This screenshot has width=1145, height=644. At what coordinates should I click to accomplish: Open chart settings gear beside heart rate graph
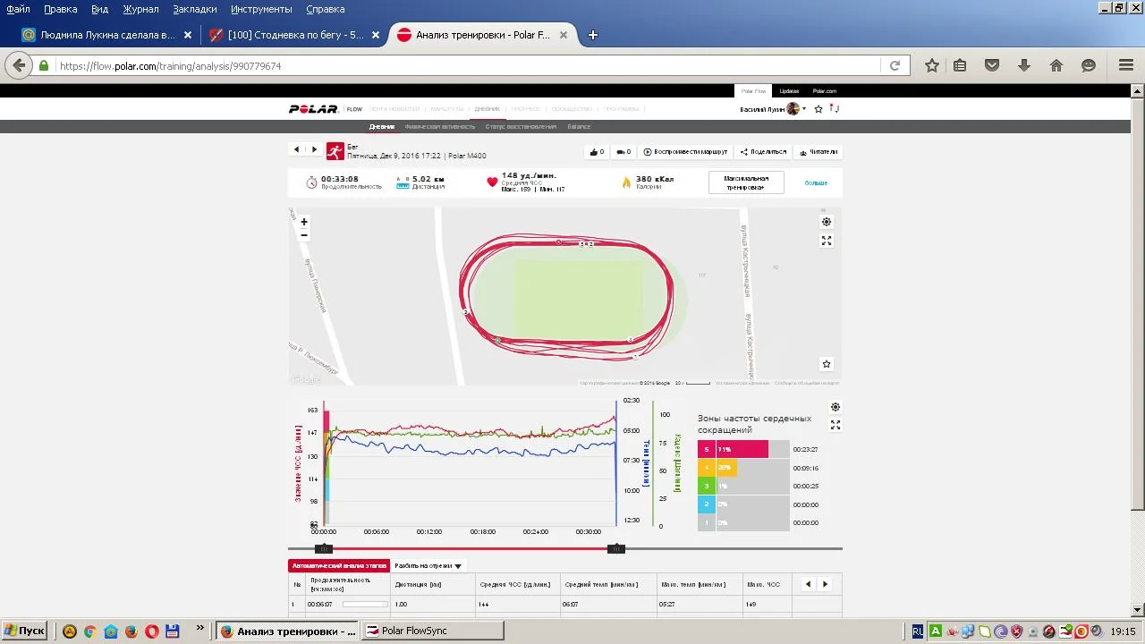[x=835, y=407]
